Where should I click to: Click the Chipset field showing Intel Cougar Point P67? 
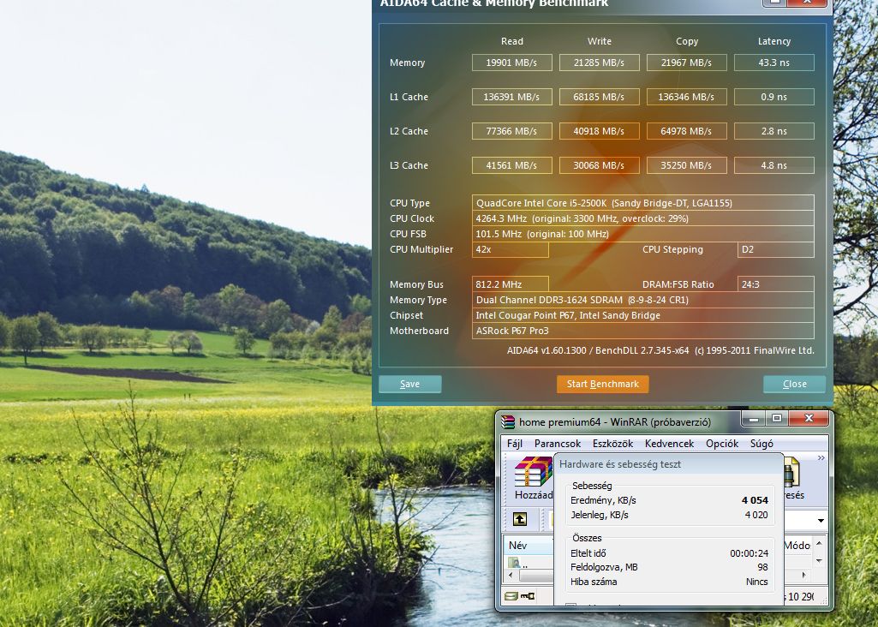(642, 315)
